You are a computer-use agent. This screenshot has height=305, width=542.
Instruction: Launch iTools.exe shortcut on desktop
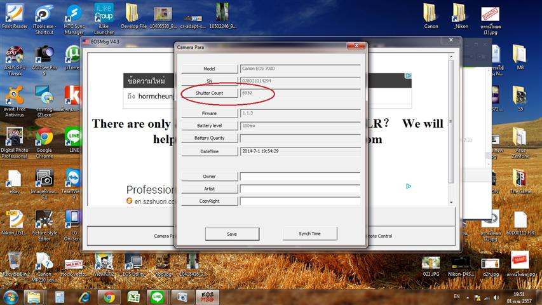[x=44, y=19]
